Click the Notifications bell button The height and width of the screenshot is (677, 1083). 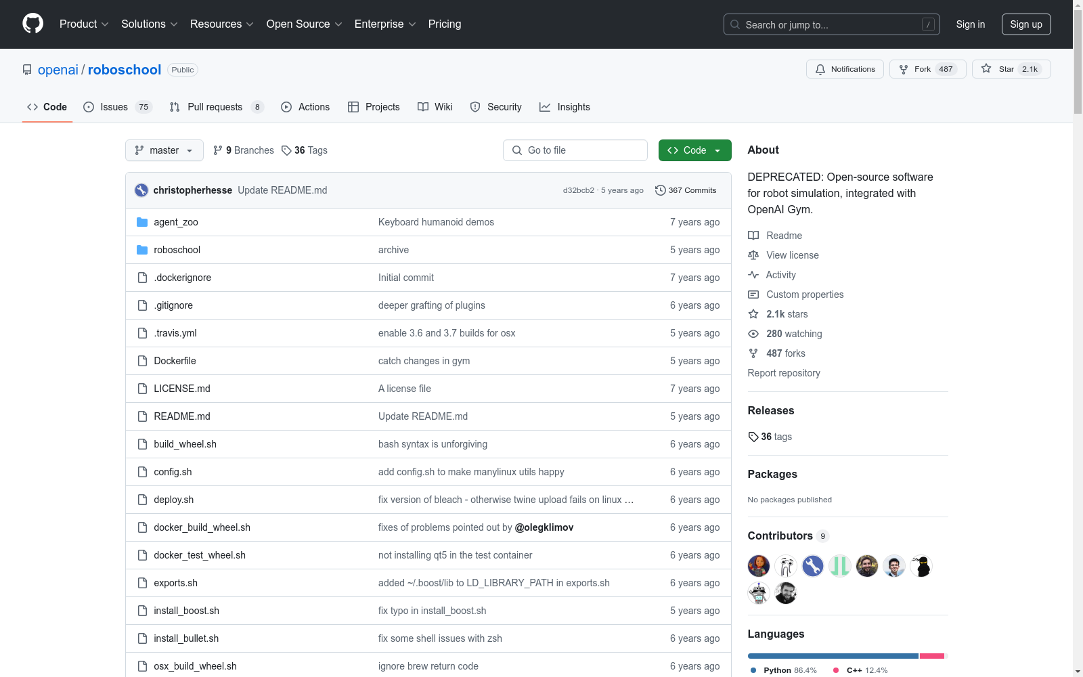(845, 69)
